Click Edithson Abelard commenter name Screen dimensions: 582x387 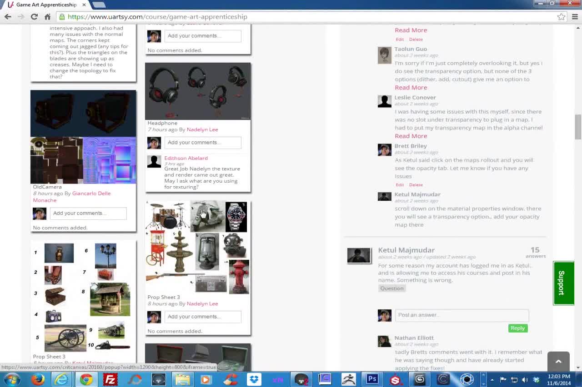pos(186,158)
